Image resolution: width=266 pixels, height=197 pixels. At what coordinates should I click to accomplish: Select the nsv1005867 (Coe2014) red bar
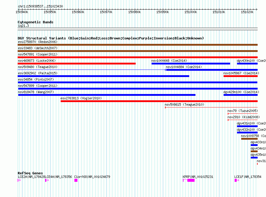pyautogui.click(x=241, y=76)
